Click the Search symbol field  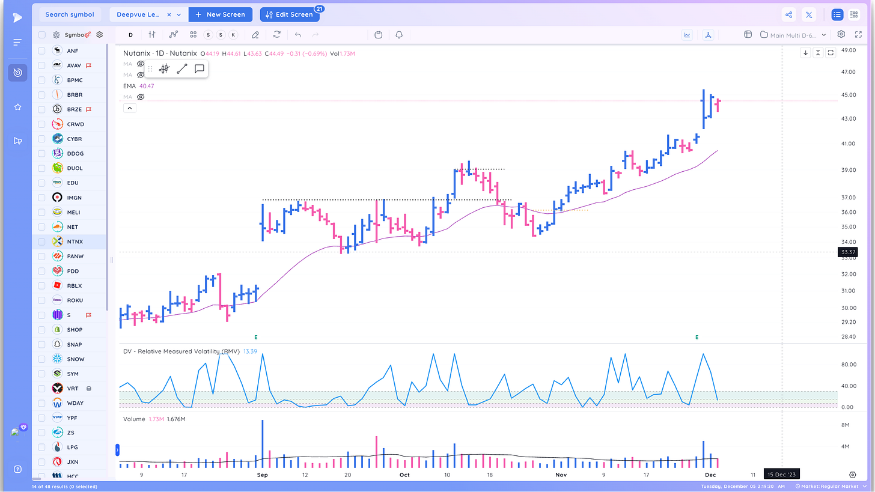(70, 14)
